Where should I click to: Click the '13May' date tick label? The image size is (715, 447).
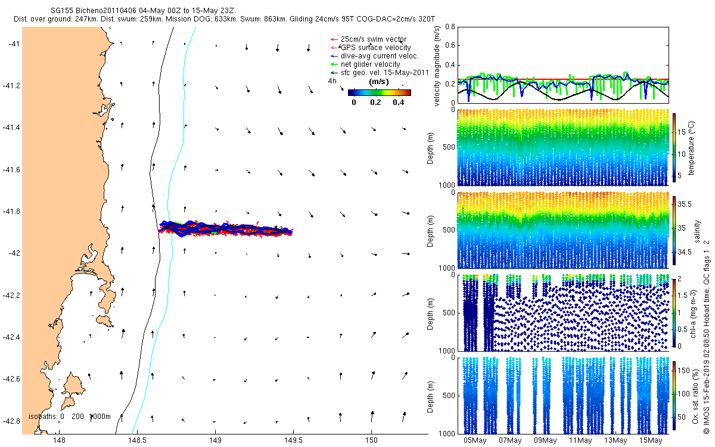[x=615, y=441]
